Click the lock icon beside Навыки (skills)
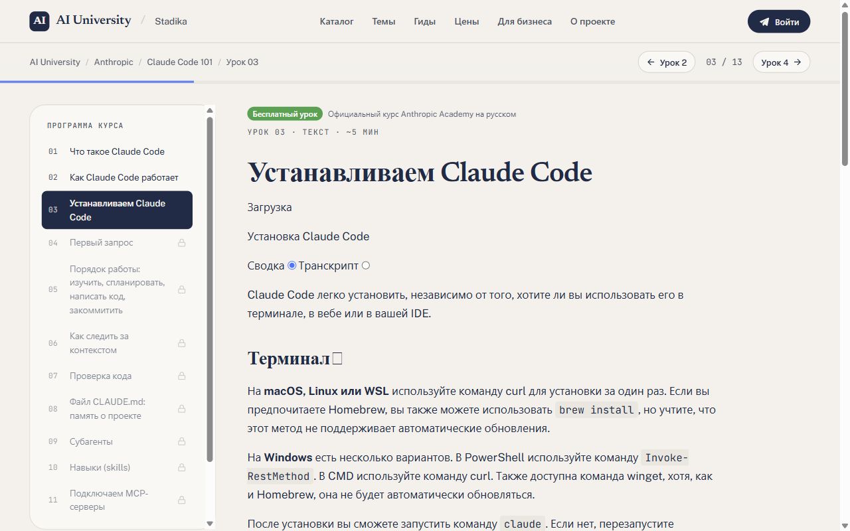850x531 pixels. pyautogui.click(x=181, y=467)
